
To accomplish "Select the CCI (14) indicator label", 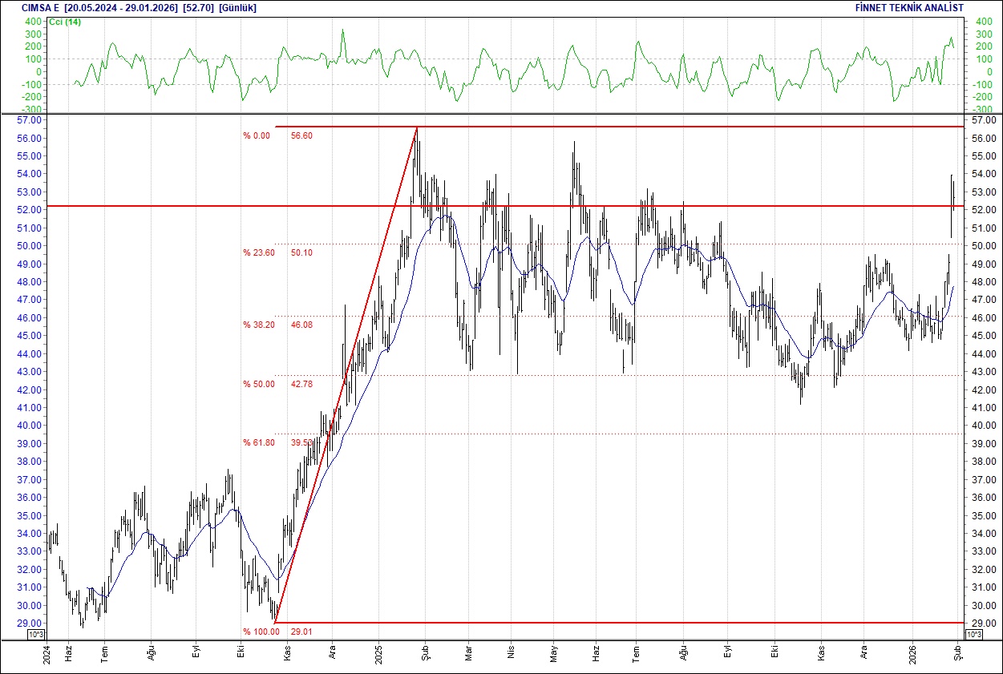I will click(x=64, y=22).
